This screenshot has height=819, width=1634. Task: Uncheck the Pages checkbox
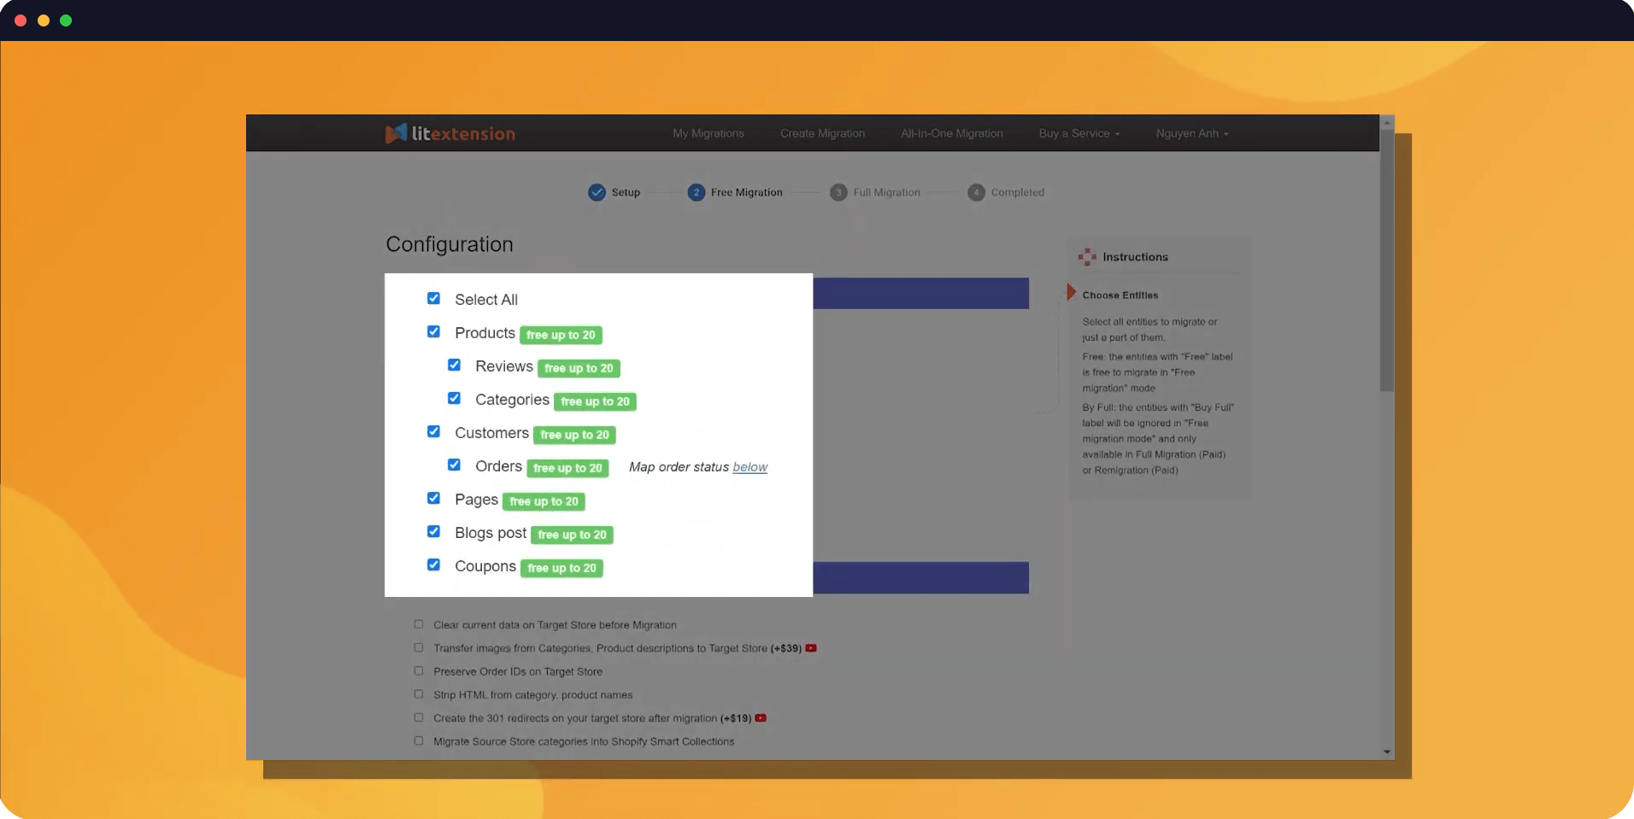pyautogui.click(x=433, y=498)
